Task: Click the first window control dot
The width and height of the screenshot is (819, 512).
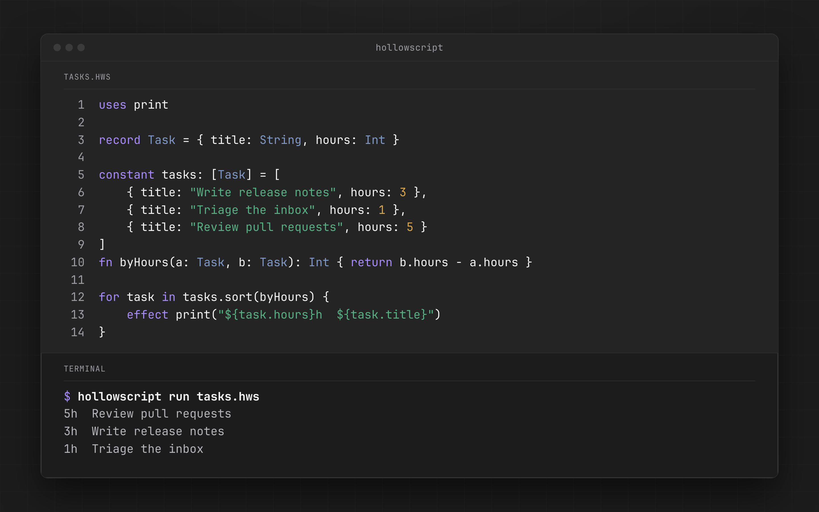Action: [x=57, y=48]
